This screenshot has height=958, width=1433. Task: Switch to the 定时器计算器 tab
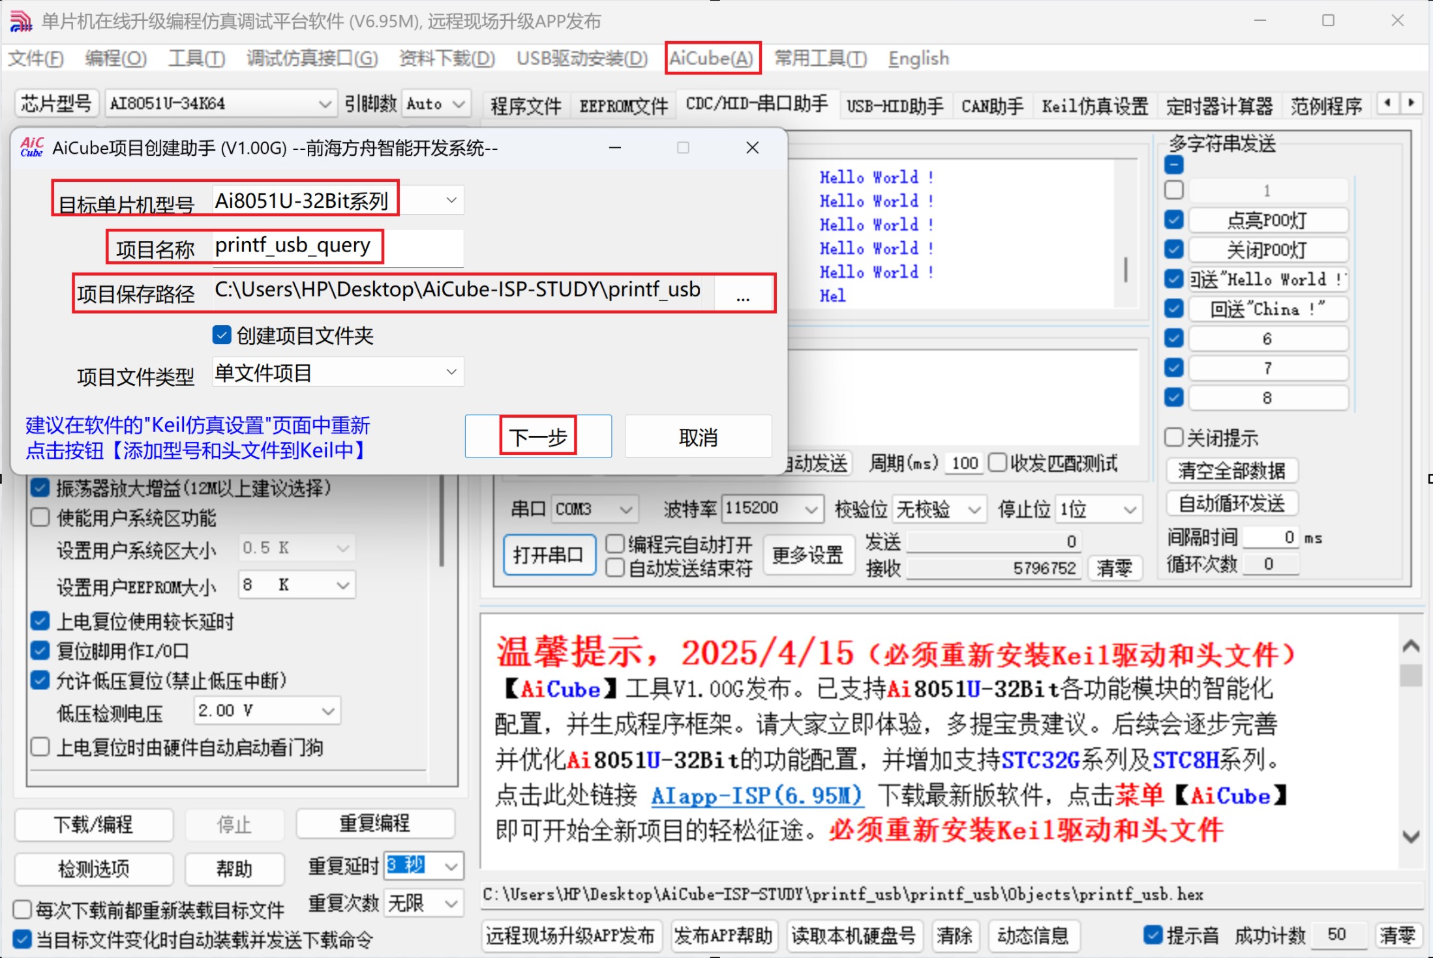pyautogui.click(x=1220, y=105)
